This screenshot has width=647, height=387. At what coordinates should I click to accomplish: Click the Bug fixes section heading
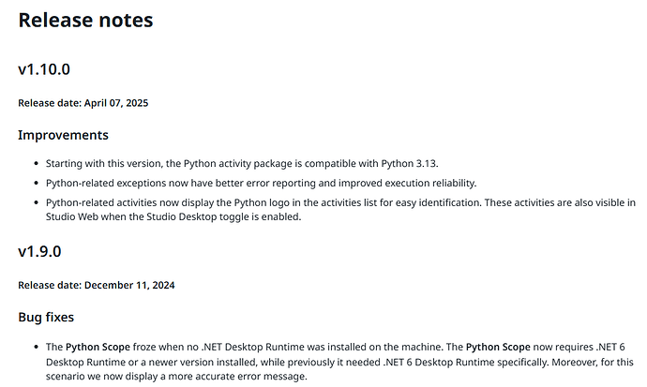point(46,317)
